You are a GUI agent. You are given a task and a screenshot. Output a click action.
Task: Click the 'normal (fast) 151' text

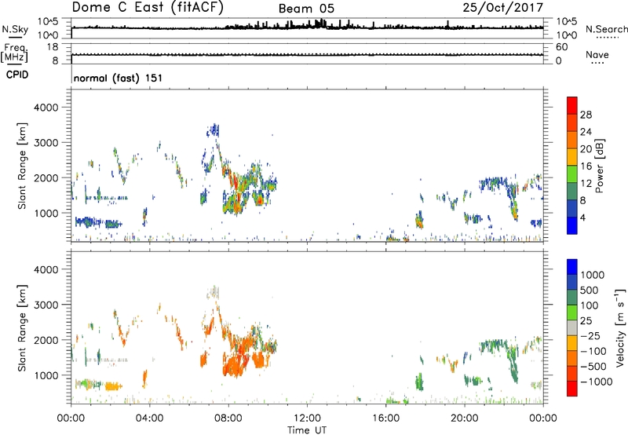[119, 78]
